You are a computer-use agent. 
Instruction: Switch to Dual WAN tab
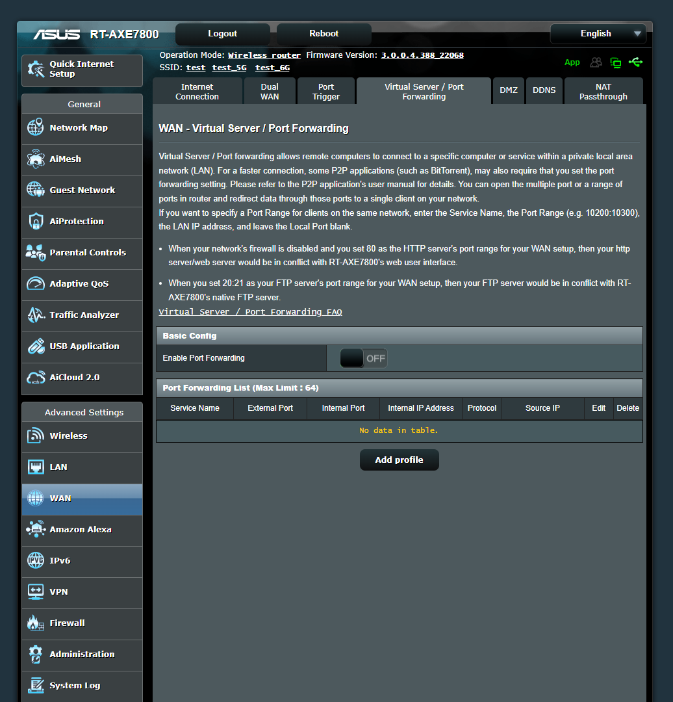[x=270, y=92]
